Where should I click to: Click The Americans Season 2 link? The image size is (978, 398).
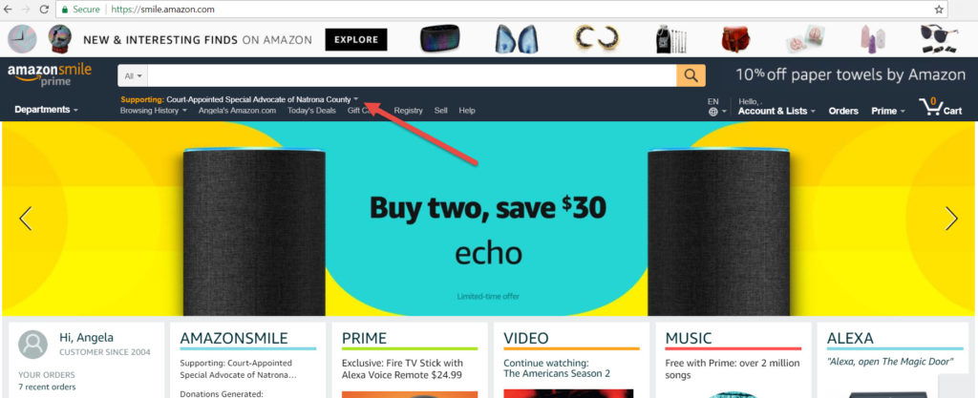557,374
